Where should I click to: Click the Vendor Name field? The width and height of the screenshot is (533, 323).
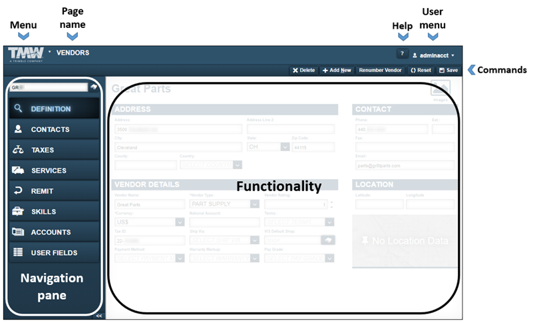click(x=150, y=204)
